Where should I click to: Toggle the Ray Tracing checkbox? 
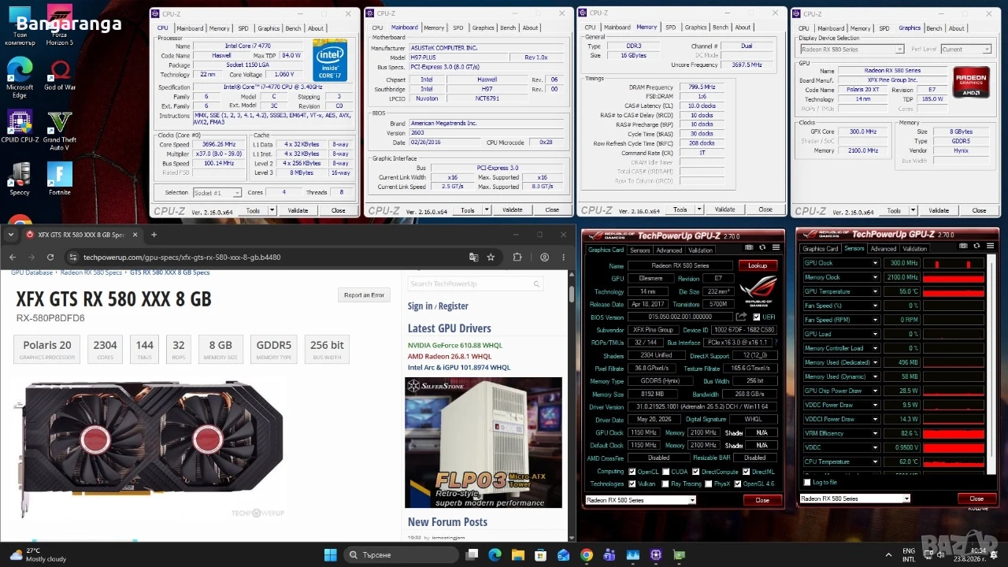click(665, 484)
